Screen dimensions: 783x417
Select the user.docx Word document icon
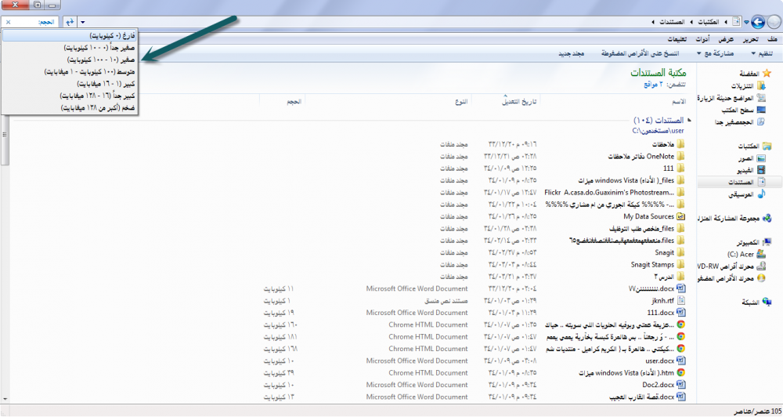[680, 361]
